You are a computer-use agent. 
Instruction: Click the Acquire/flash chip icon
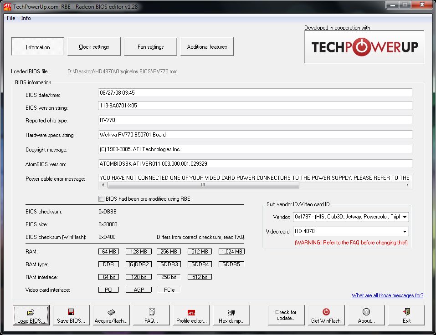point(111,312)
